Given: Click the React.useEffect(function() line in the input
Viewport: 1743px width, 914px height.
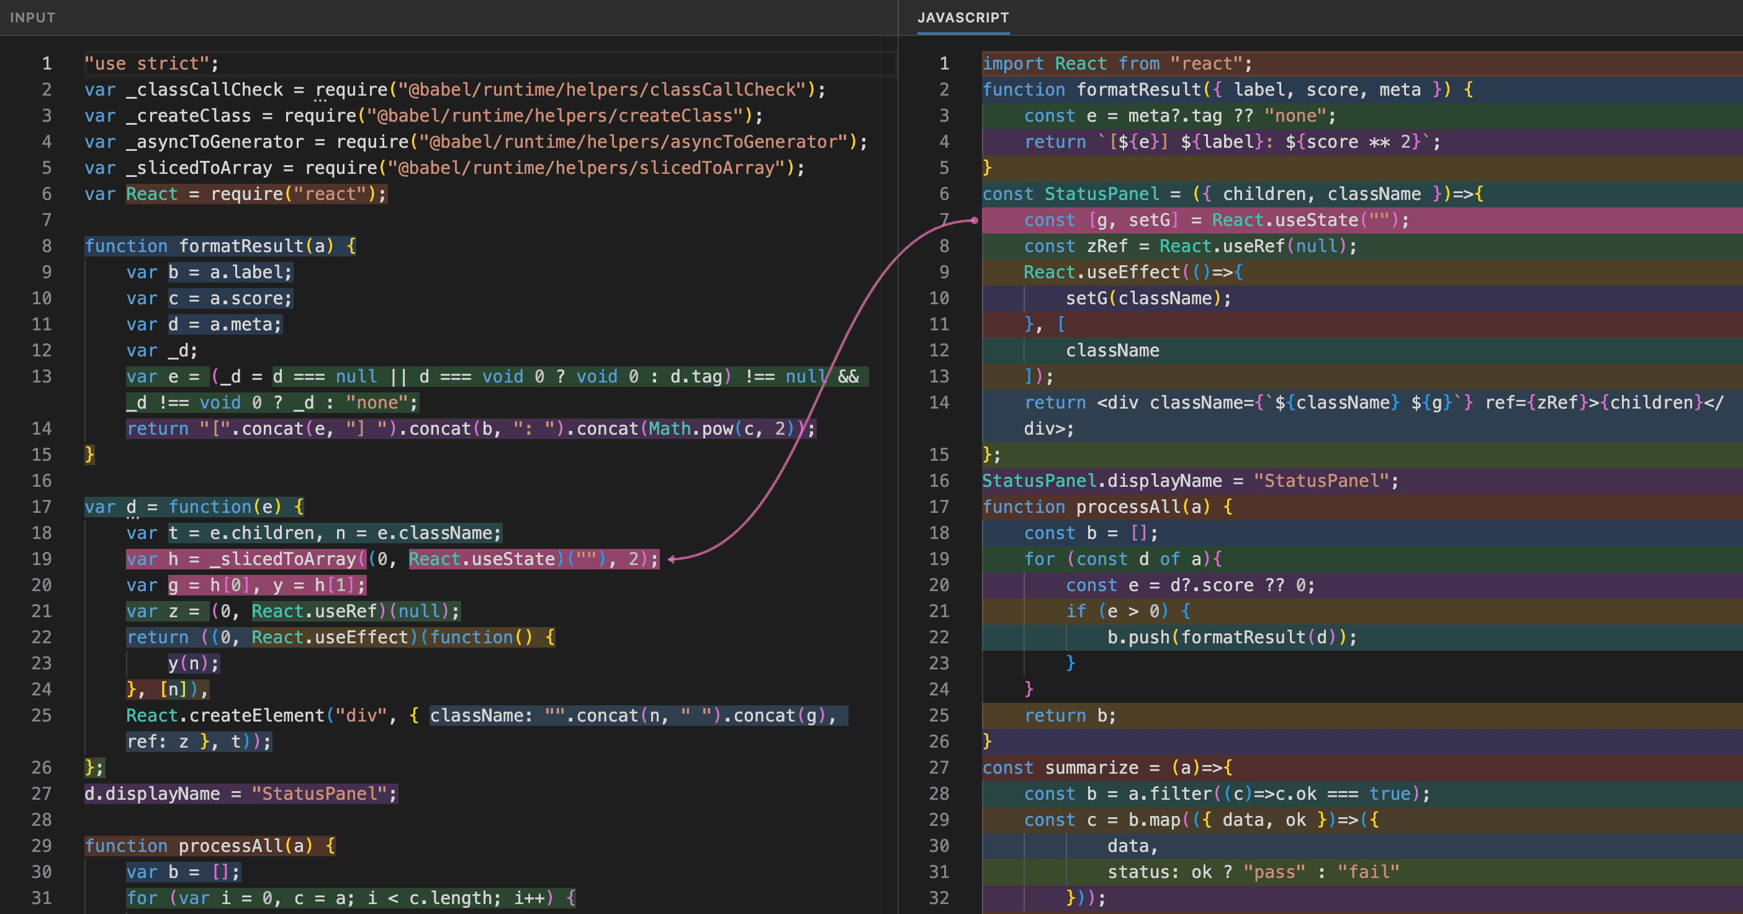Looking at the screenshot, I should pos(340,637).
